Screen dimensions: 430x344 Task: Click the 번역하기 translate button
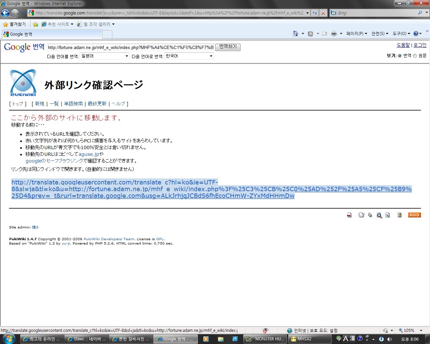[228, 47]
